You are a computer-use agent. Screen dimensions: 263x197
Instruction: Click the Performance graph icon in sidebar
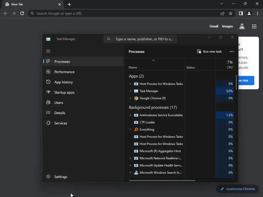coord(48,72)
